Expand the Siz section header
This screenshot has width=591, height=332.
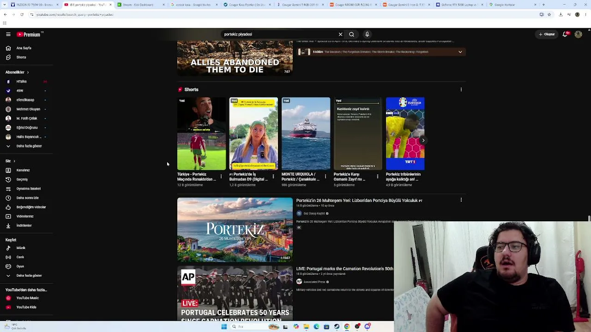pyautogui.click(x=10, y=161)
